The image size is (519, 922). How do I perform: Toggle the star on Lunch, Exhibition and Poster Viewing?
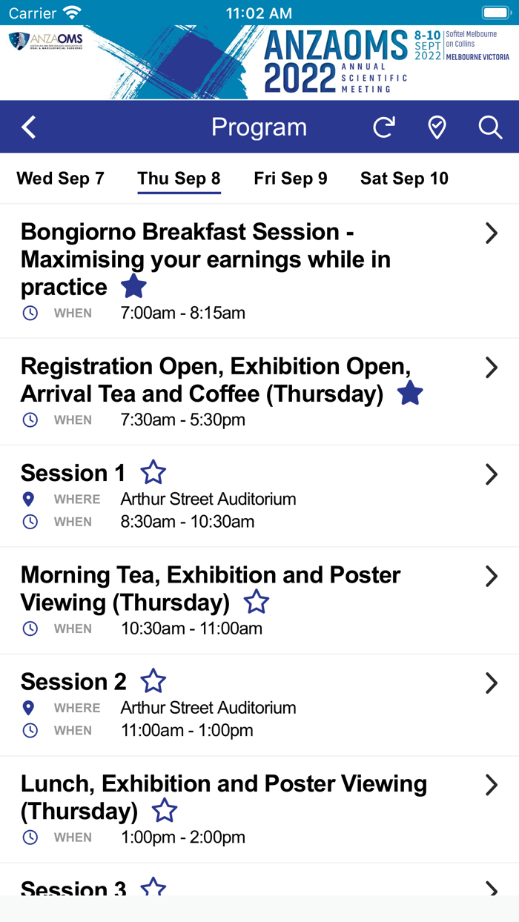pos(164,811)
